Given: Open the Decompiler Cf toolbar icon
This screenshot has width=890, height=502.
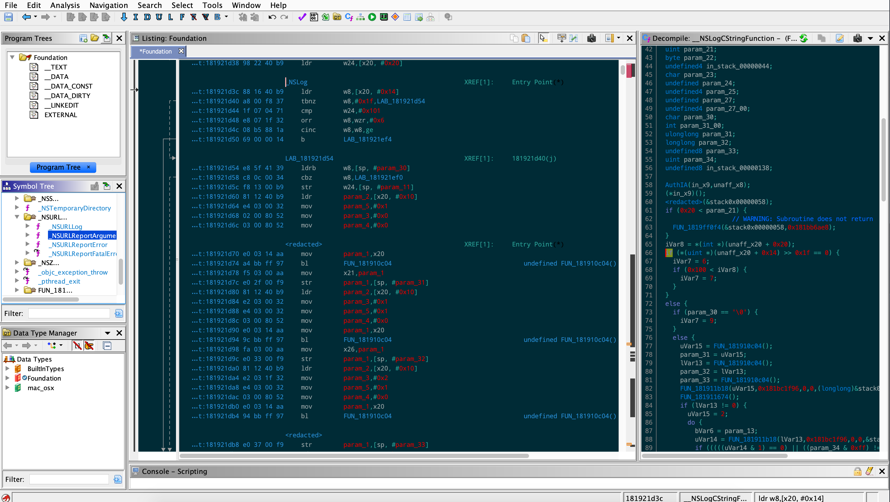Looking at the screenshot, I should click(x=349, y=17).
